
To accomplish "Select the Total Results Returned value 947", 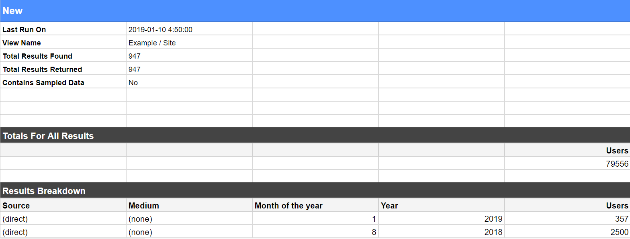I will [135, 69].
